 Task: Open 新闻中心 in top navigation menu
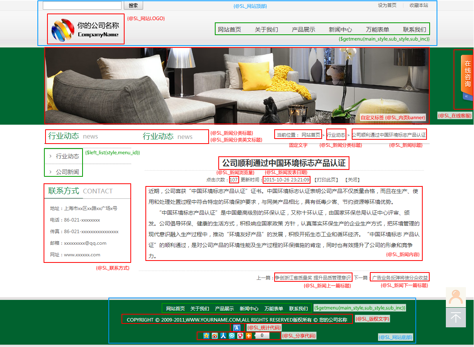(x=340, y=30)
